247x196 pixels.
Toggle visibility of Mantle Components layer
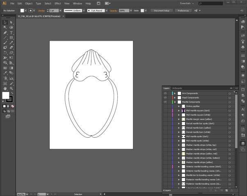tap(165, 102)
